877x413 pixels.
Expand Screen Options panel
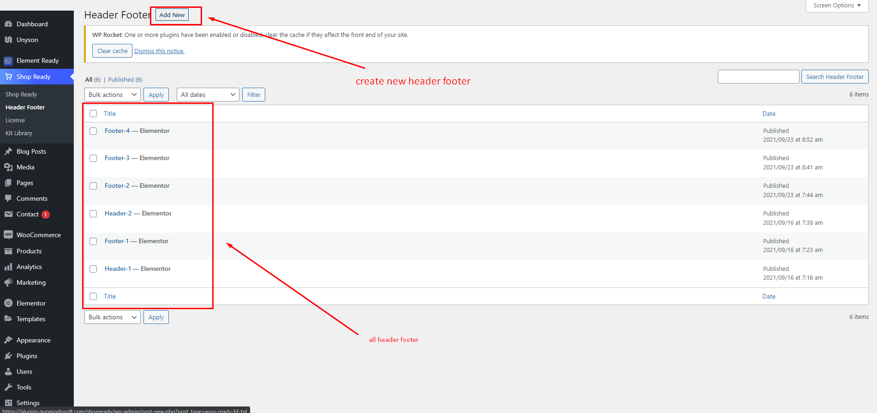coord(837,6)
